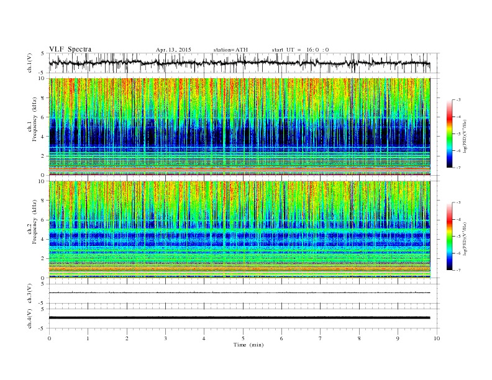492x380 pixels.
Task: Click the 'ch.1(V)' waveform axis label
Action: (x=30, y=63)
